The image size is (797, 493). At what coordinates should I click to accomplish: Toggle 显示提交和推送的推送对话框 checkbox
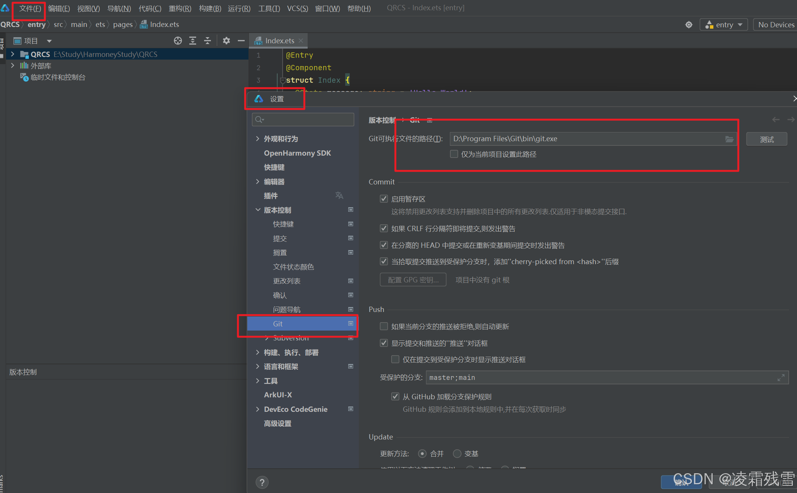click(x=384, y=343)
